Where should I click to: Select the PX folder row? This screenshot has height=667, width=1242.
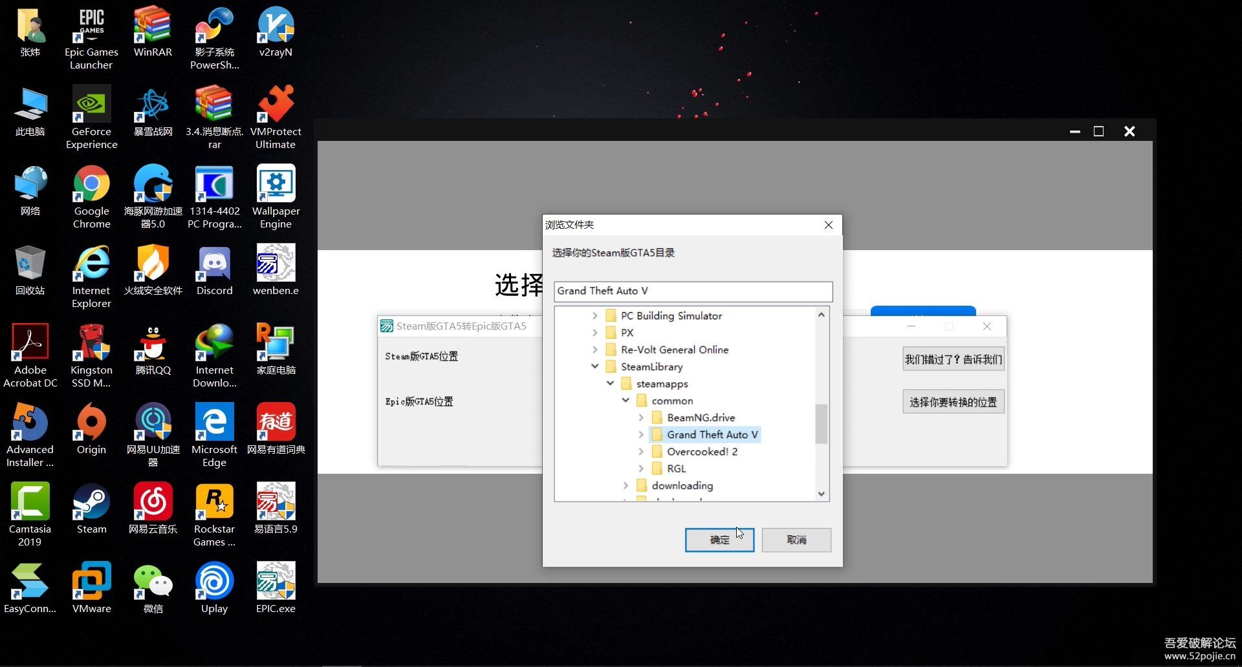[x=620, y=333]
